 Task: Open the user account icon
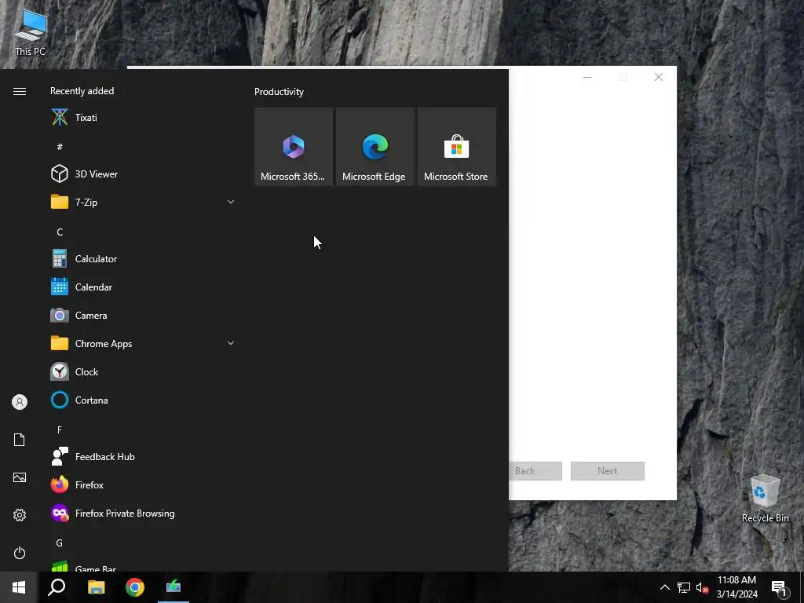[x=20, y=402]
